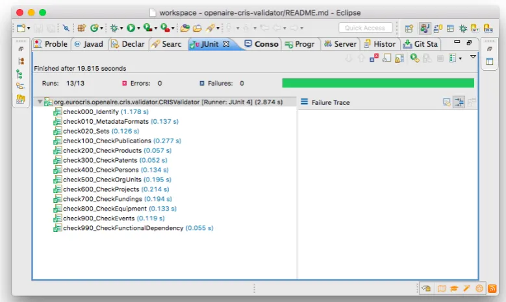Click Show Stack Trace in Console icon

tap(447, 102)
